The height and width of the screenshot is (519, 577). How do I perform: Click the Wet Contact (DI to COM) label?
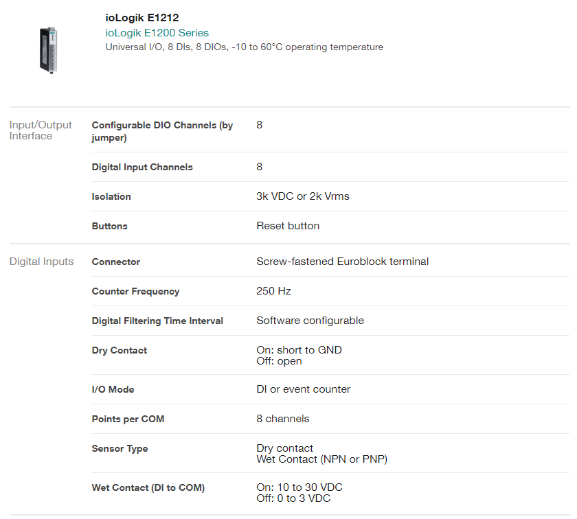(x=148, y=487)
